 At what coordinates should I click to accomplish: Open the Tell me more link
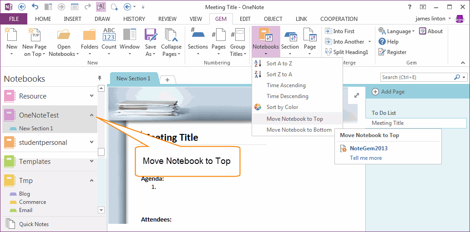tap(366, 158)
